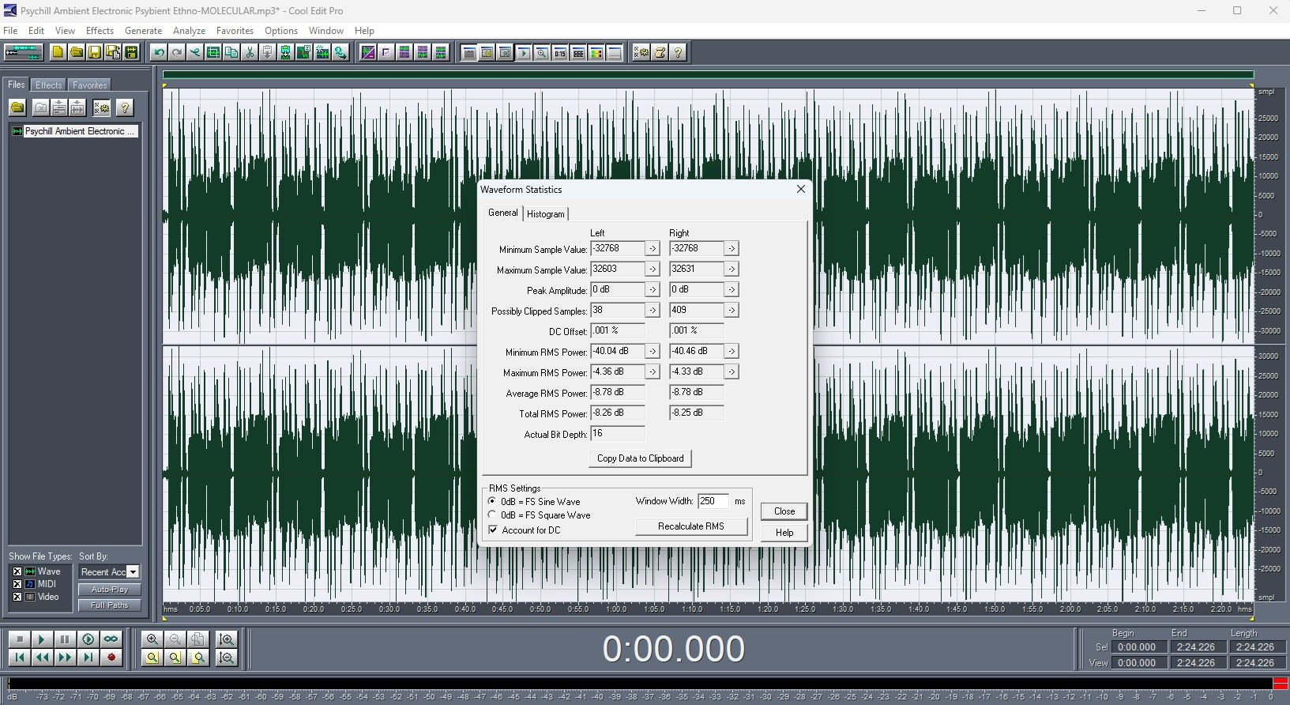
Task: Click the magnifier icon in main toolbar
Action: (x=542, y=53)
